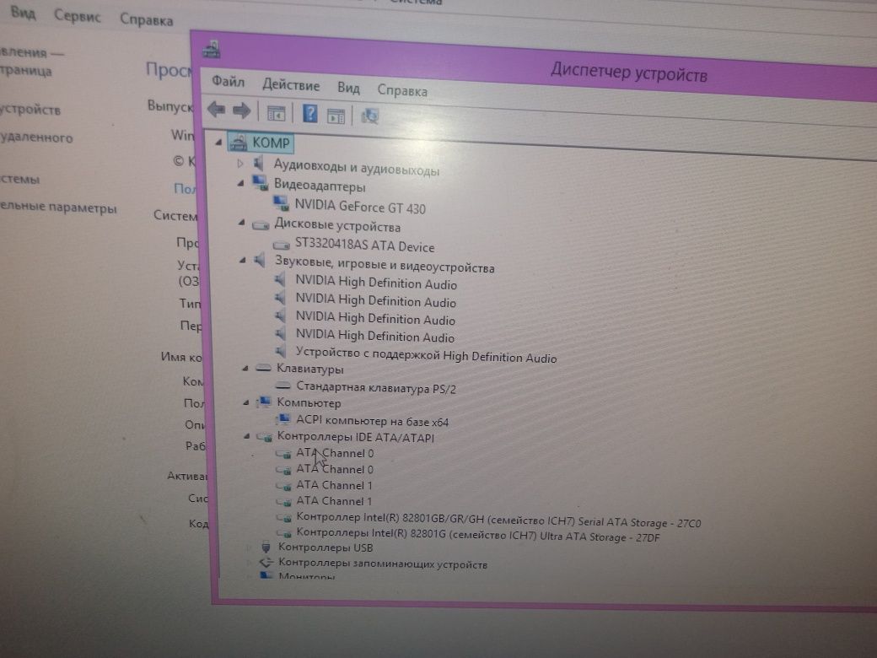Open the Справка menu in Device Manager
Screen dimensions: 877x658
[x=402, y=90]
